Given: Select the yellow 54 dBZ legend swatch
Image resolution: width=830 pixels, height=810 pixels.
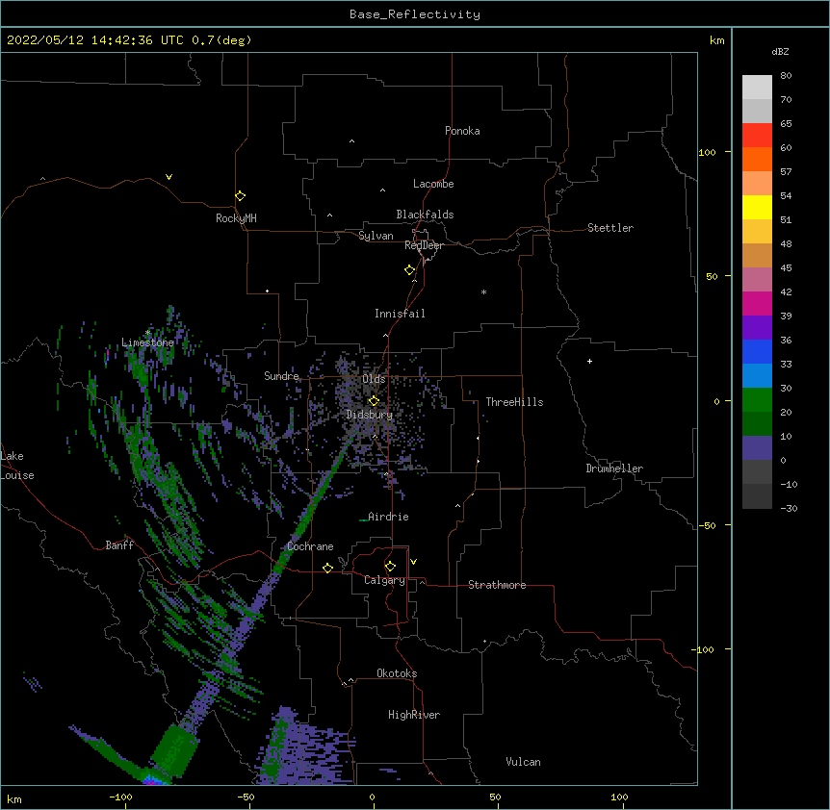Looking at the screenshot, I should coord(757,207).
